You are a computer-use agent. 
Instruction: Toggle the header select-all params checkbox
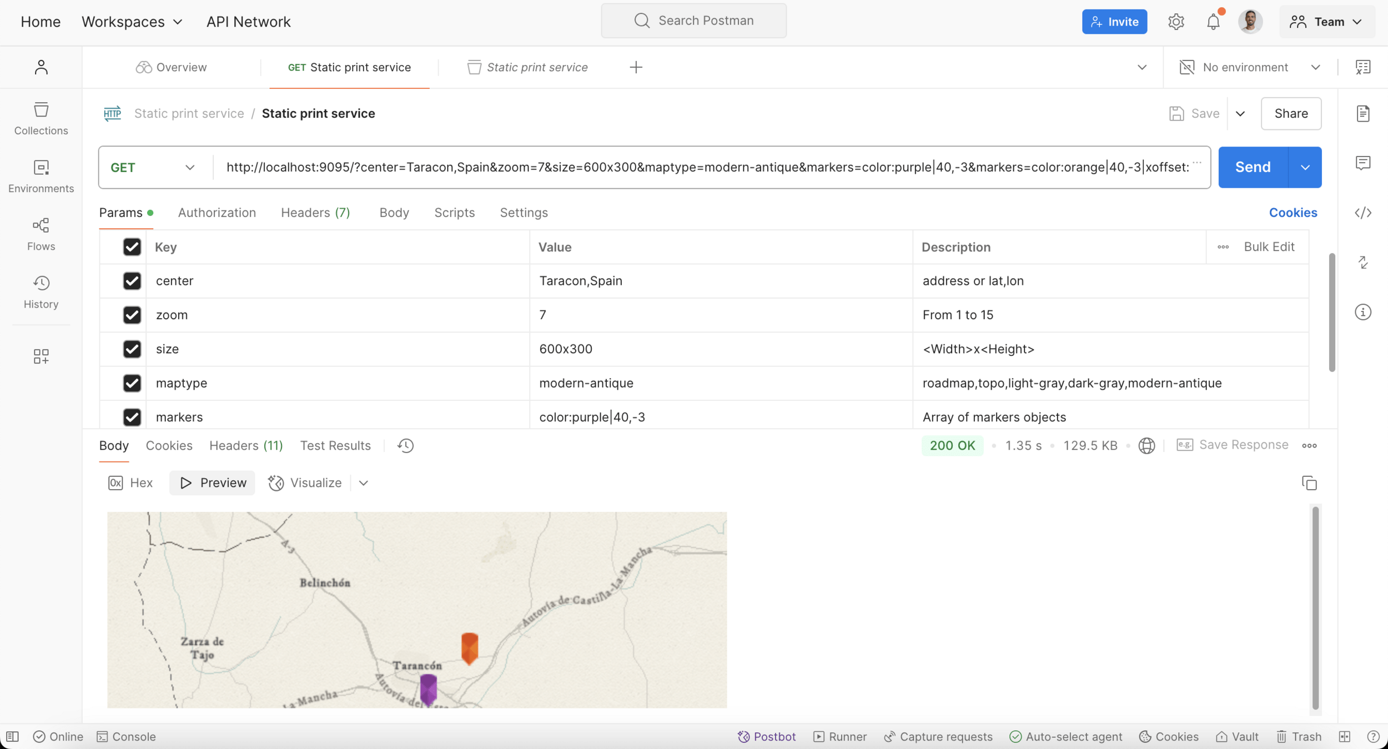click(x=132, y=247)
